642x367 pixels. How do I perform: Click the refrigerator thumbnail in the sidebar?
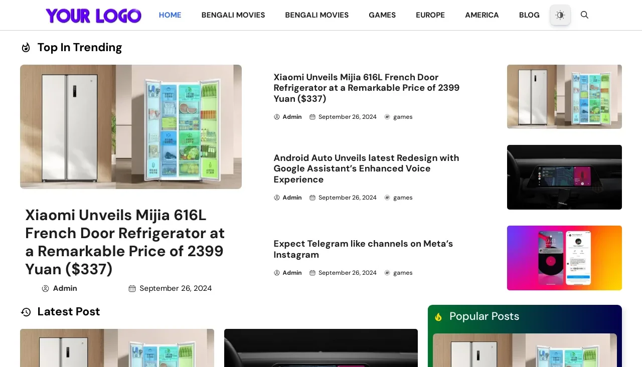tap(564, 96)
